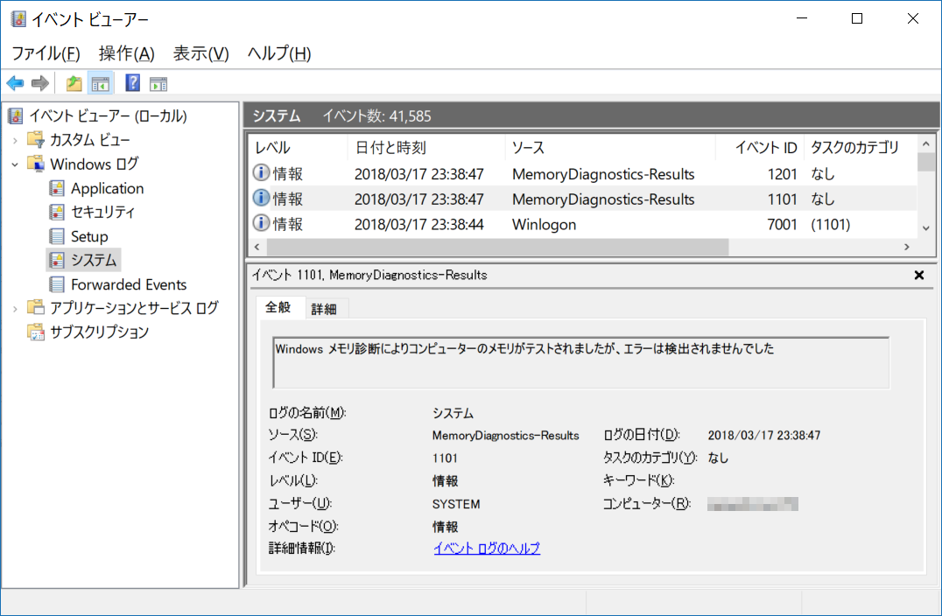Sort by the 日付と時刻 column header
This screenshot has width=942, height=616.
click(426, 148)
